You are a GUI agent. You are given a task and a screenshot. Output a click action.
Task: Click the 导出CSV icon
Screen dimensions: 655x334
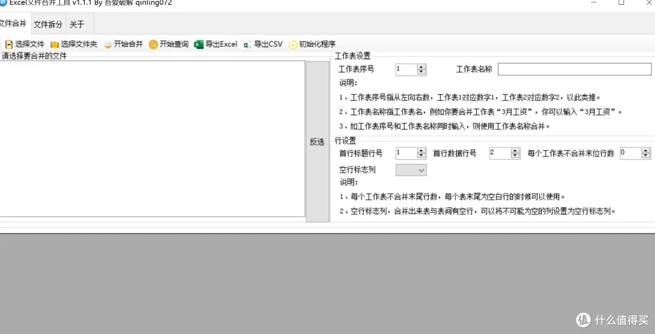247,44
